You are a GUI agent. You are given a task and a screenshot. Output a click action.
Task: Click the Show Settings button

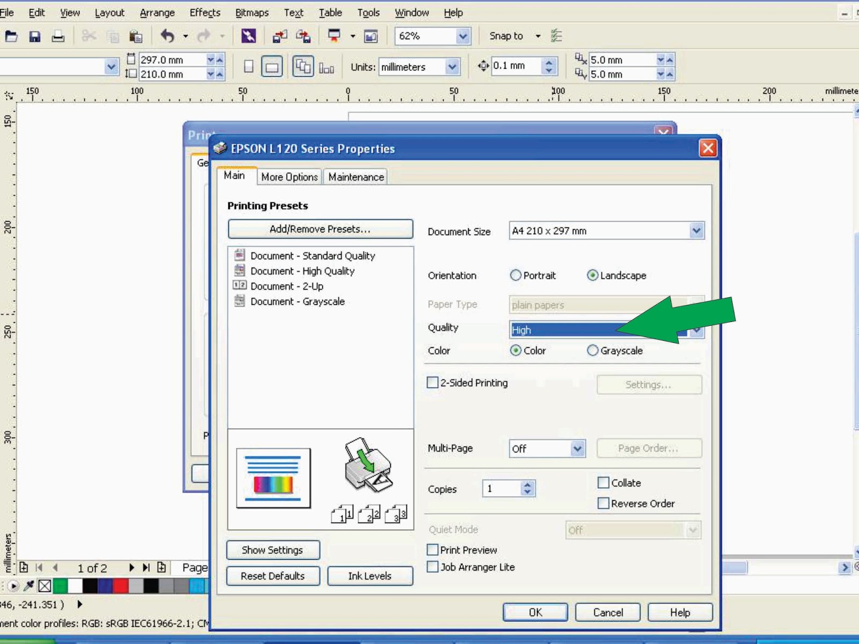273,550
